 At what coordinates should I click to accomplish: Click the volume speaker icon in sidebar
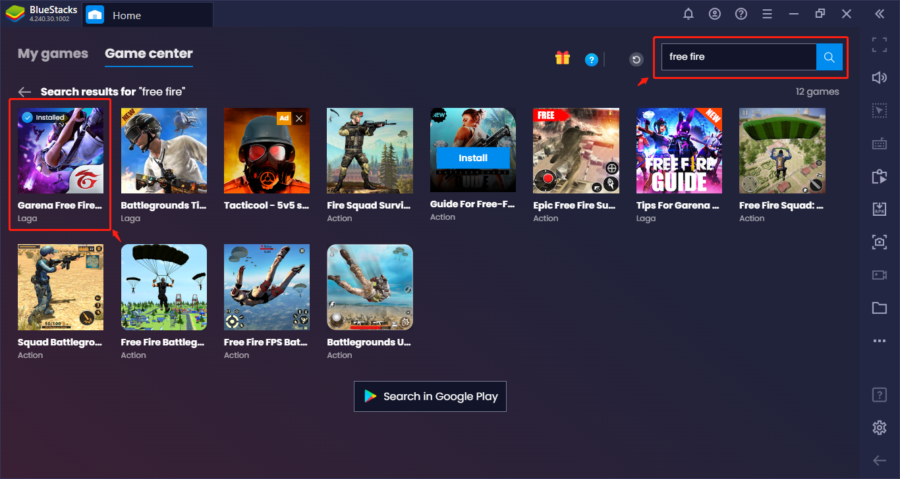(x=880, y=78)
